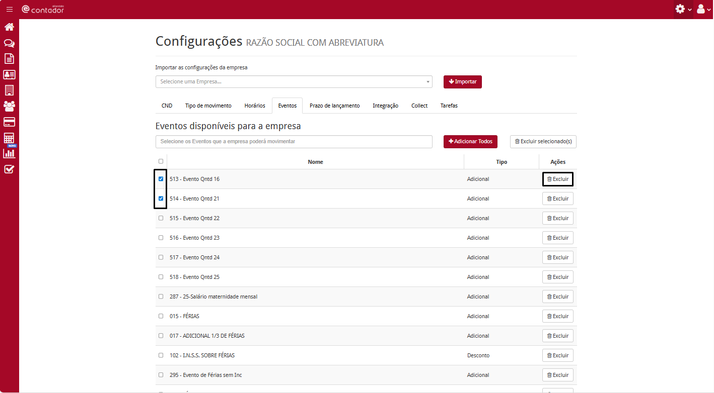This screenshot has height=393, width=714.
Task: Click the Importar button
Action: click(463, 82)
